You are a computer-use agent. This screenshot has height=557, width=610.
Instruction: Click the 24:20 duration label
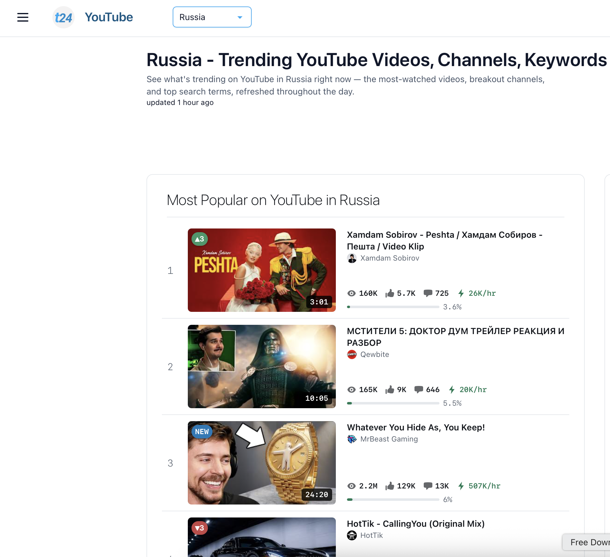point(317,495)
